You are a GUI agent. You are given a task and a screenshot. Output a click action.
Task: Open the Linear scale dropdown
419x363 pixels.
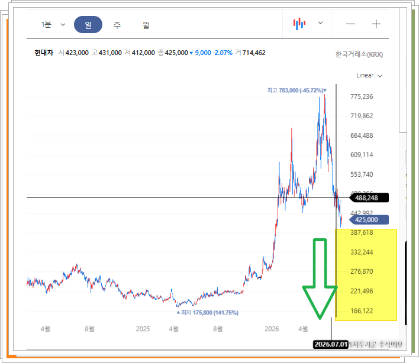coord(369,76)
